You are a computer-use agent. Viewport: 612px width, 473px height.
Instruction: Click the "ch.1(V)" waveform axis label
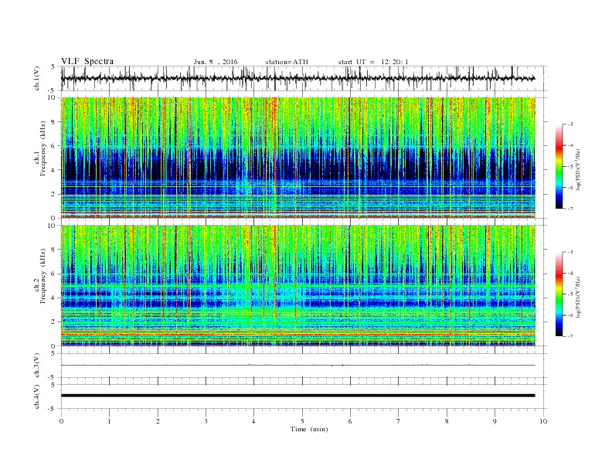(x=37, y=78)
